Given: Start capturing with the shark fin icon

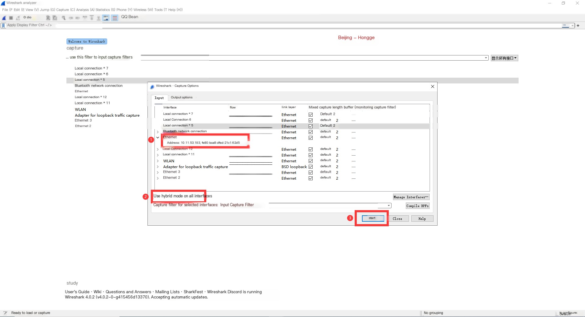Looking at the screenshot, I should coord(4,18).
